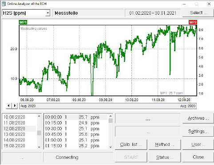Click the 01.02.2020 - 30.01.2021 date range field
The height and width of the screenshot is (165, 214).
click(x=153, y=13)
